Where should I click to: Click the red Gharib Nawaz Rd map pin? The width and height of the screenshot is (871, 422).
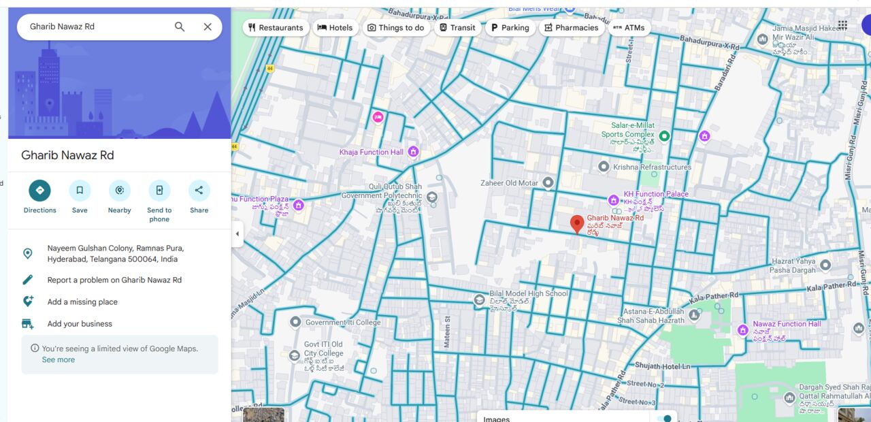[577, 224]
